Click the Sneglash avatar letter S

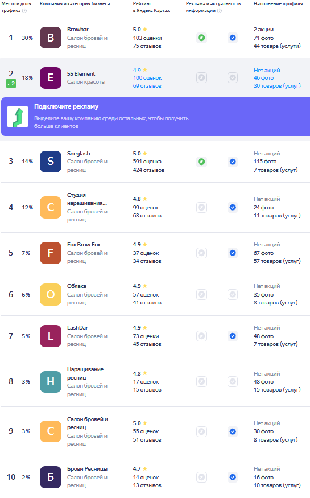coord(51,162)
